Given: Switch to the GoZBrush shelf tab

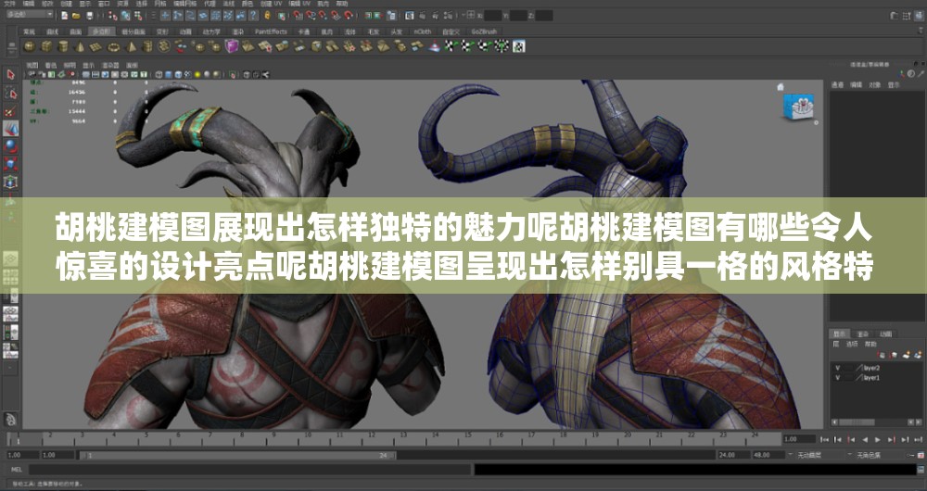Looking at the screenshot, I should point(484,31).
